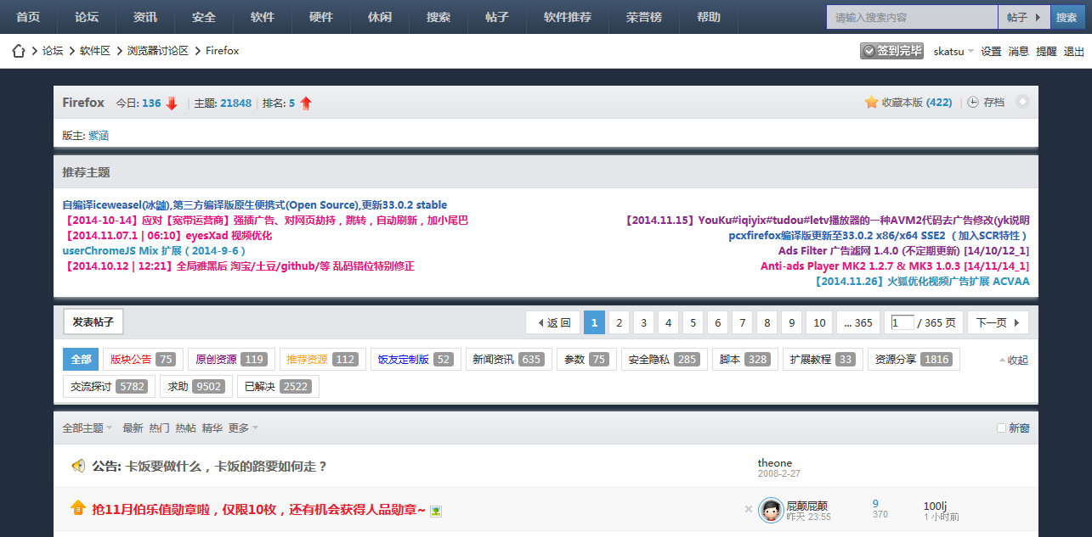The image size is (1092, 537).
Task: Open the last replier 100lj profile
Action: (936, 506)
